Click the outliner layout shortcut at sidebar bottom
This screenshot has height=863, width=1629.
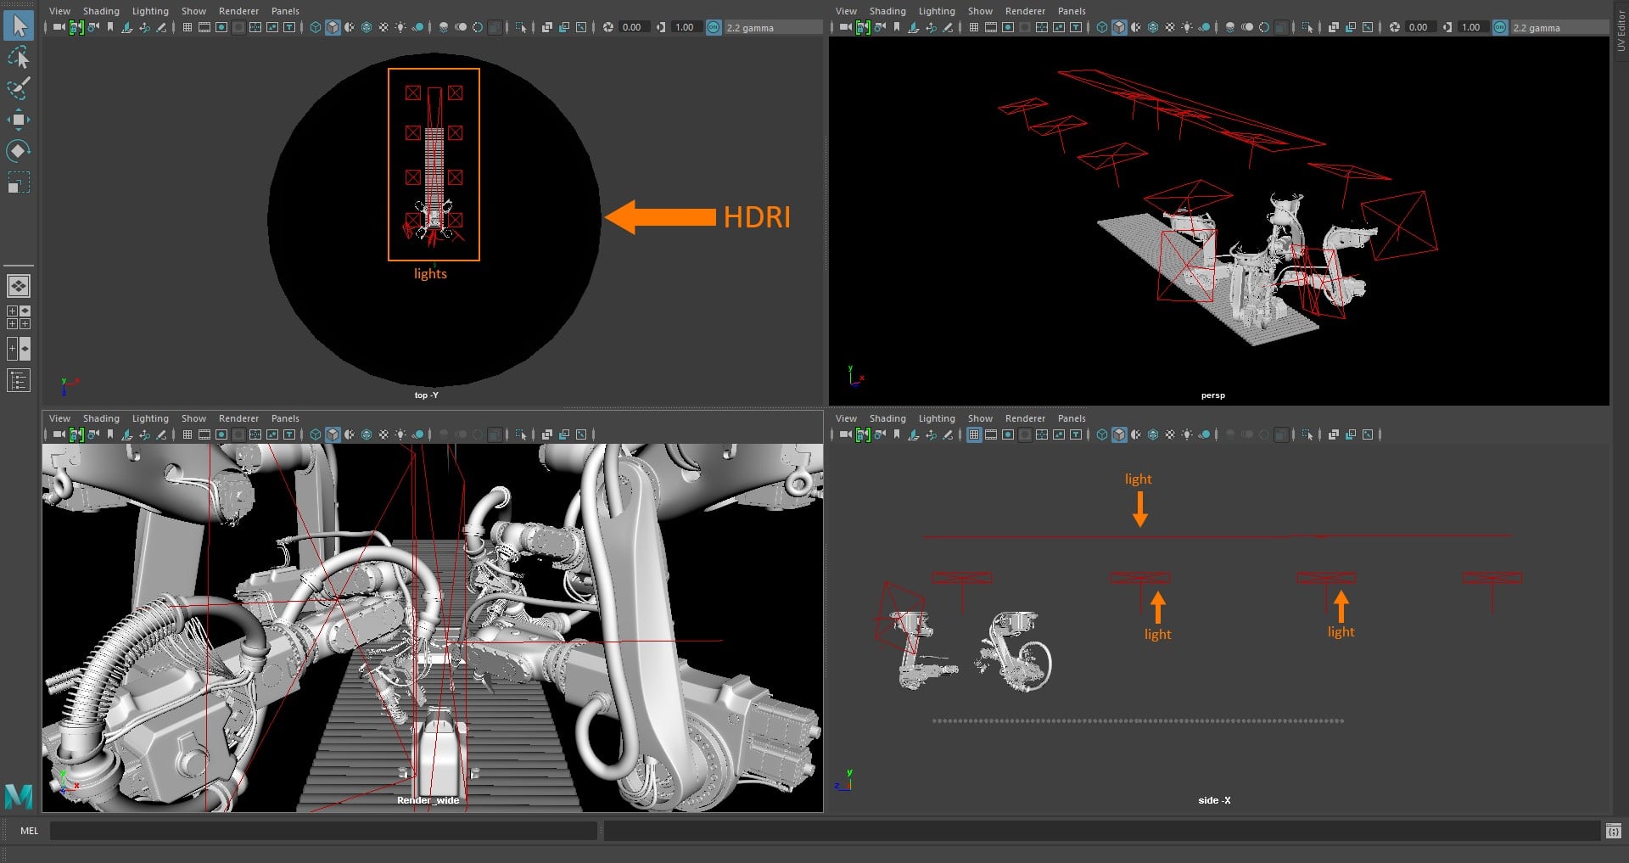coord(19,380)
